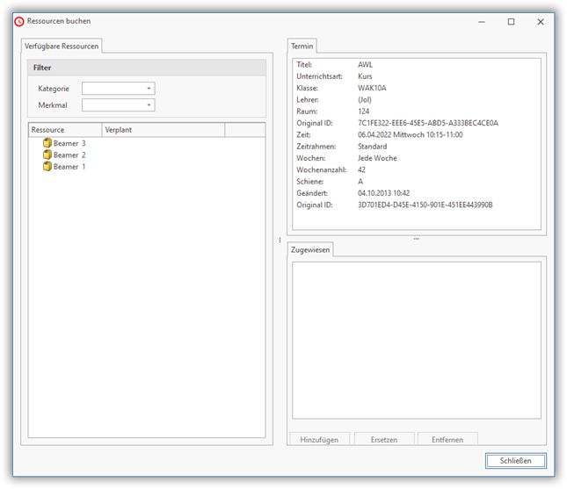Screen dimensions: 567x489
Task: Select the Zugewiesen tab
Action: [310, 250]
